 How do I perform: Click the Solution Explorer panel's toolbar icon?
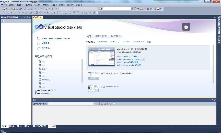click(3, 21)
